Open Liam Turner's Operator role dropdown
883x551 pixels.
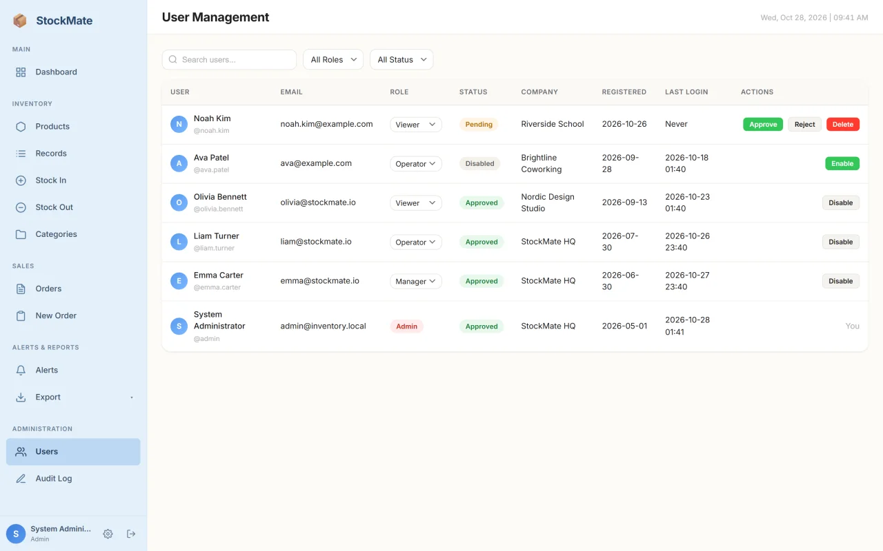tap(416, 242)
